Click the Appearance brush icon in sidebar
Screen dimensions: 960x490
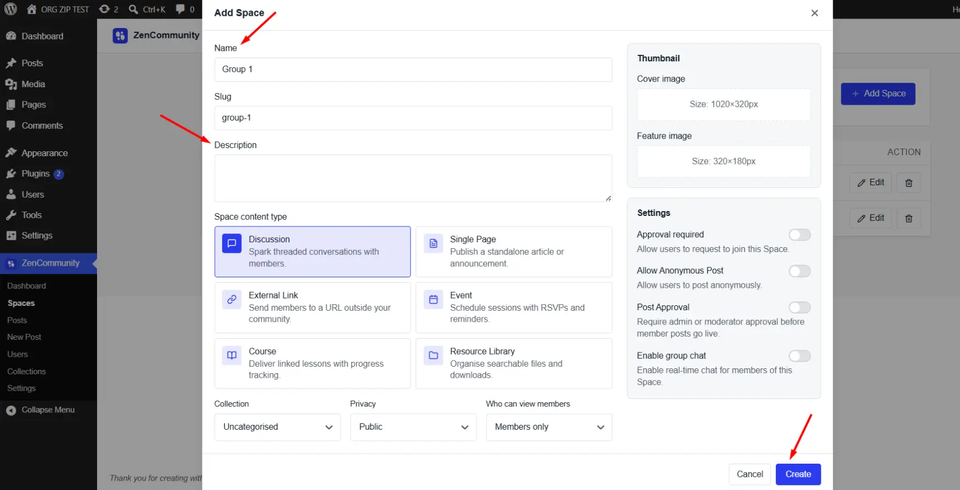coord(11,153)
